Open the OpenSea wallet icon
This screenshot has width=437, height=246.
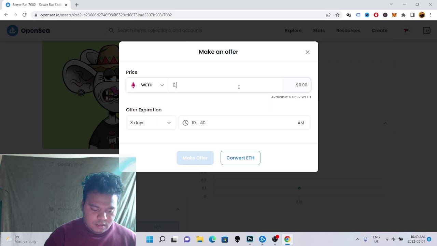click(427, 30)
